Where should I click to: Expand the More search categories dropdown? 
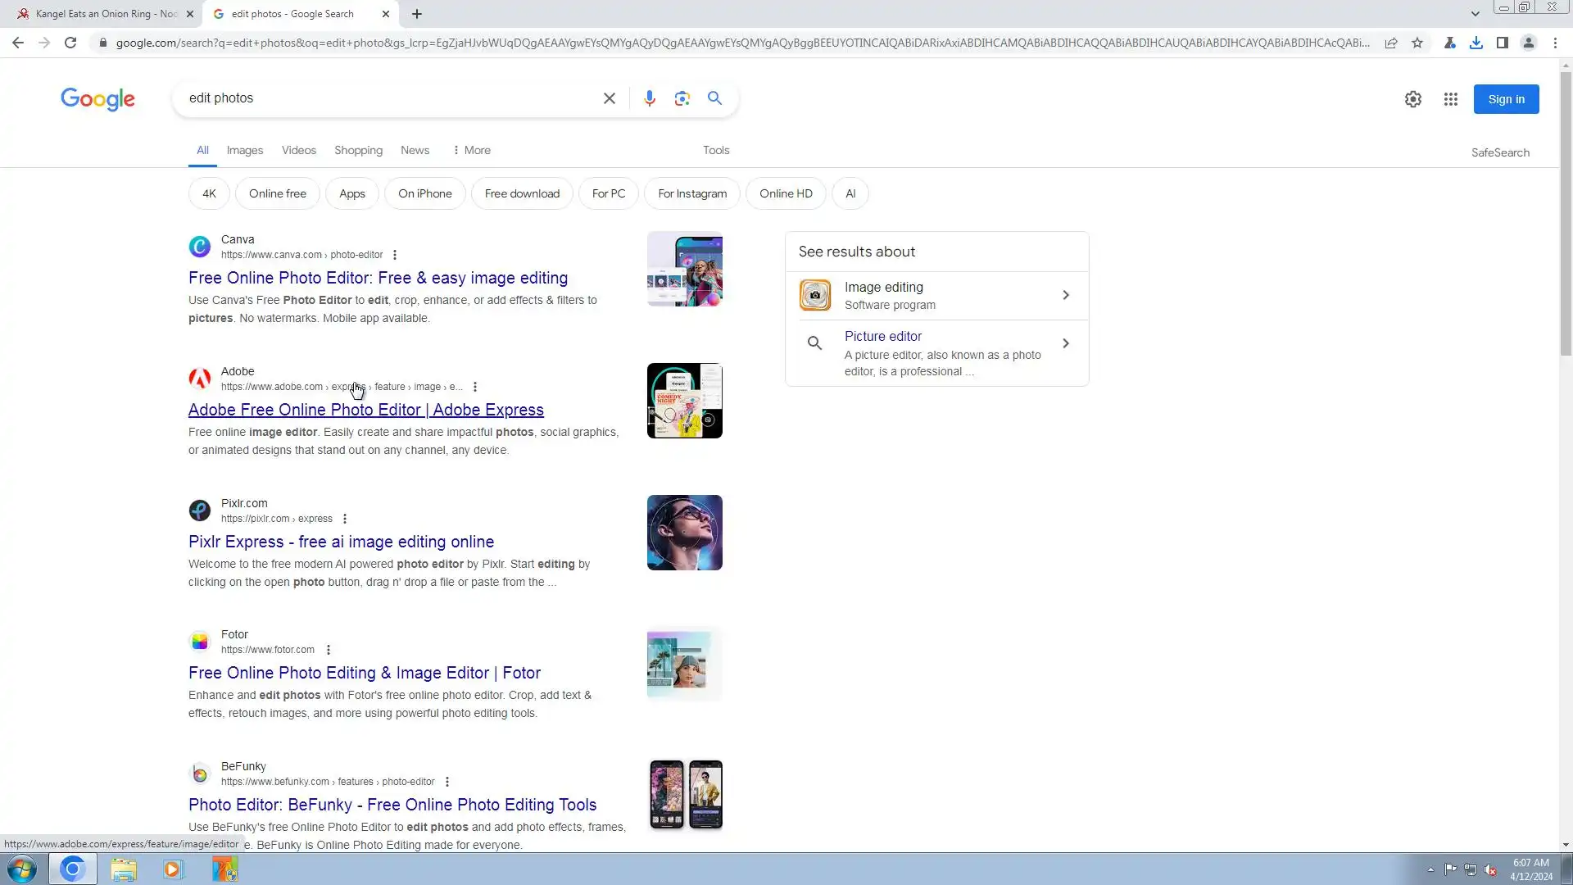pos(471,150)
